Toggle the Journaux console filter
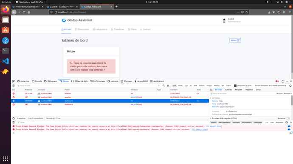Viewport: 293px width, 164px height. click(236, 123)
